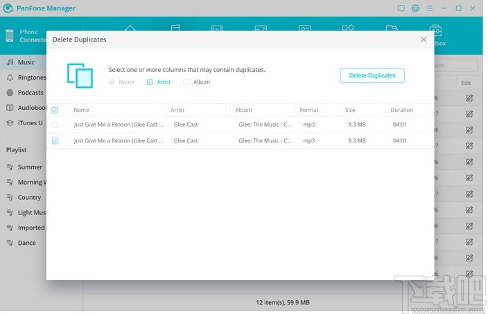488x314 pixels.
Task: Open the Light Music playlist
Action: point(24,213)
